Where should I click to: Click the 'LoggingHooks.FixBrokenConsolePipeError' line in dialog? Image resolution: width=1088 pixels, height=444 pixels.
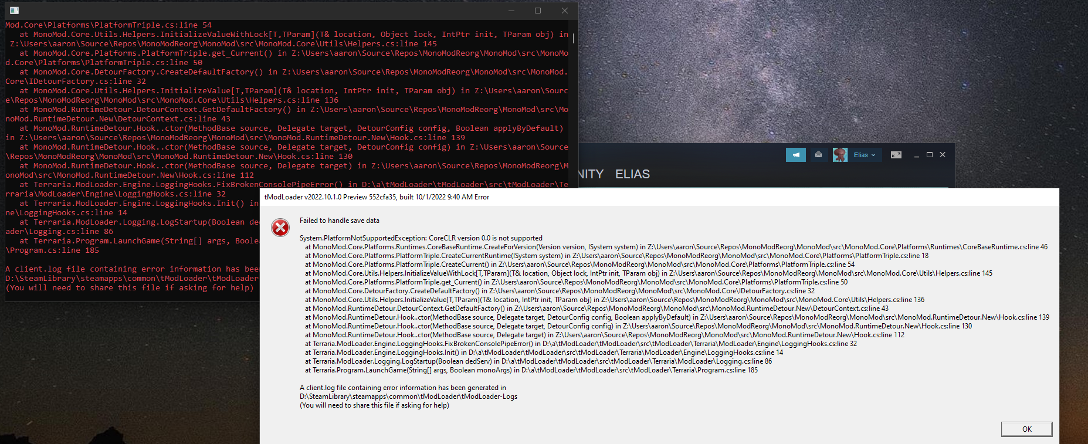(581, 344)
